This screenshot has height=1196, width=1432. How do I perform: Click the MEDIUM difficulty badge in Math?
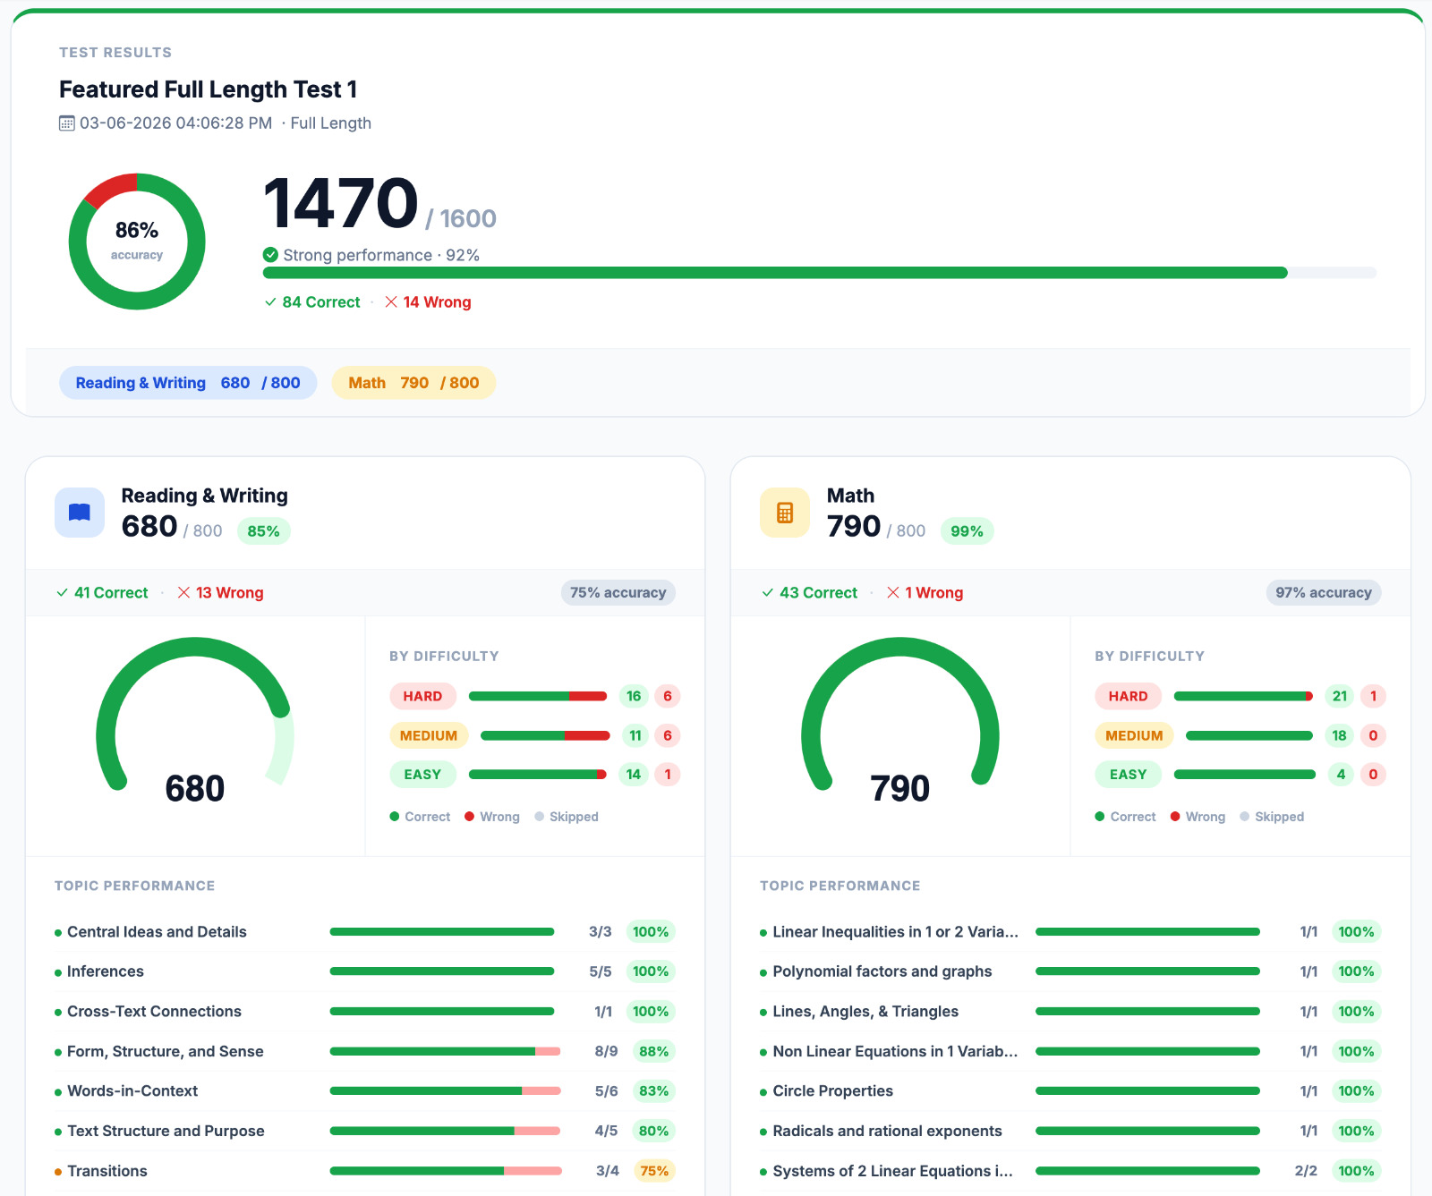[x=1134, y=735]
